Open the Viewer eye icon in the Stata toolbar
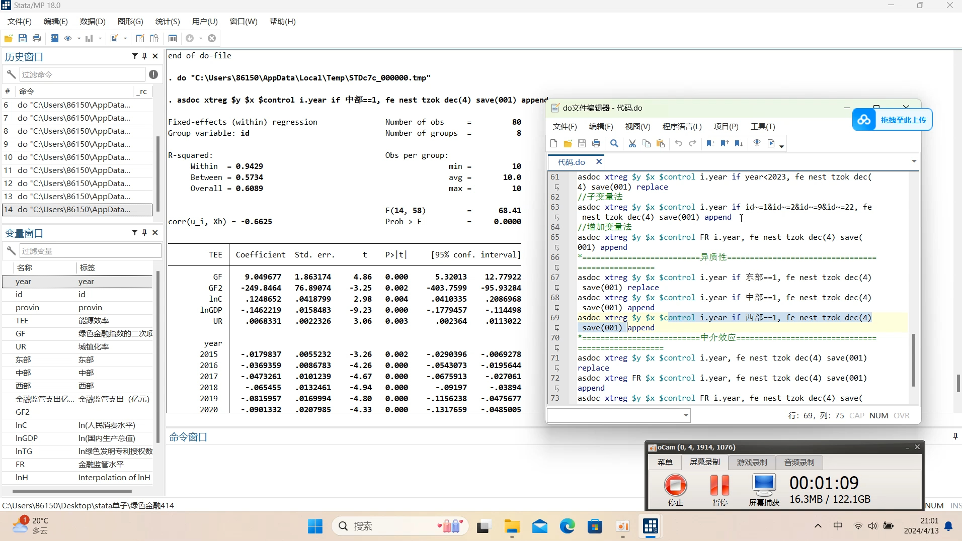The width and height of the screenshot is (962, 541). pyautogui.click(x=68, y=38)
